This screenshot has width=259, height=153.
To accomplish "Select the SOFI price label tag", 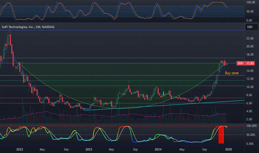I will [x=240, y=63].
